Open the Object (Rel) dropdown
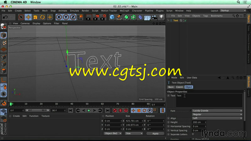 (113, 133)
